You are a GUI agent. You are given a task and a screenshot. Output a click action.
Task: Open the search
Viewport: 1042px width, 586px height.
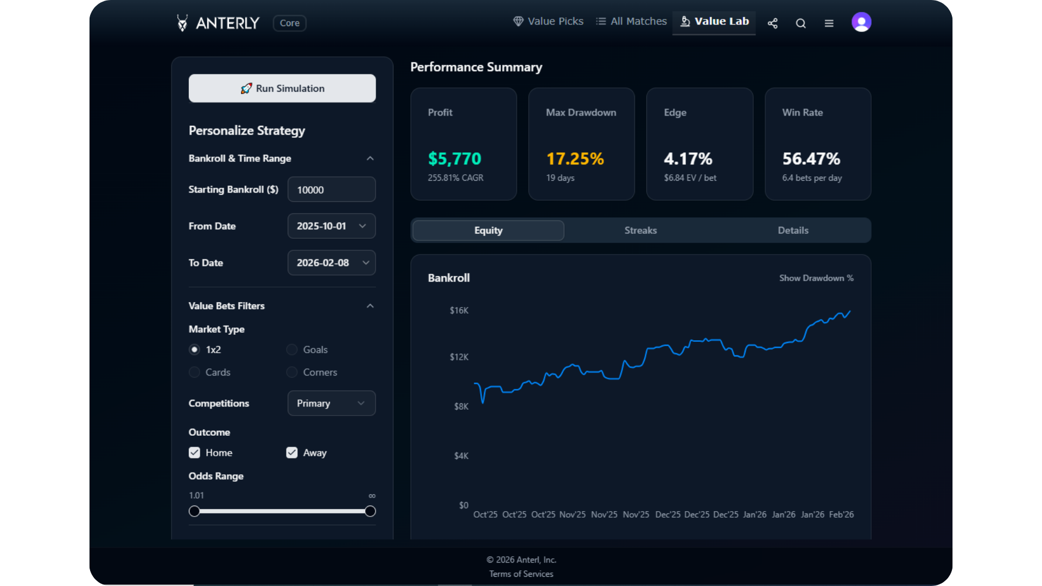[x=800, y=23]
